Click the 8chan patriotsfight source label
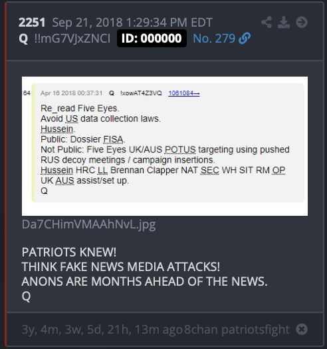Screen dimensions: 327x349 [x=237, y=330]
